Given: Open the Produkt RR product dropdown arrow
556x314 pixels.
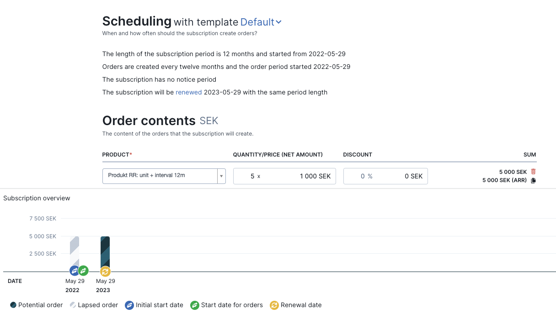Looking at the screenshot, I should click(221, 176).
